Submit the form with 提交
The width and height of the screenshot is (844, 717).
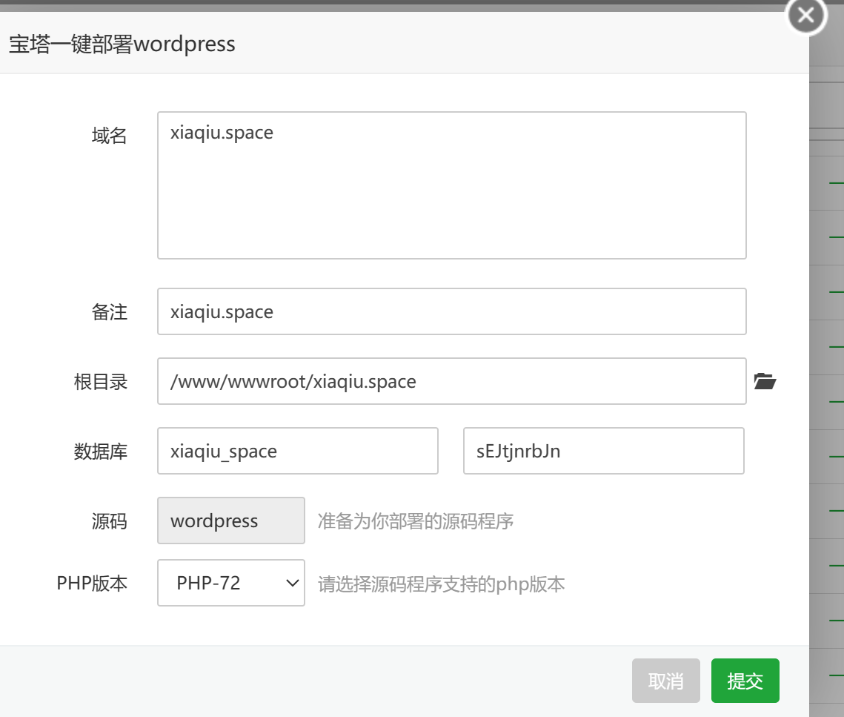point(745,681)
